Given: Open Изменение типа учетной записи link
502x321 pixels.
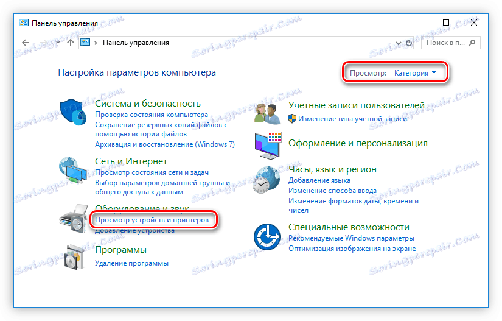Looking at the screenshot, I should 352,119.
